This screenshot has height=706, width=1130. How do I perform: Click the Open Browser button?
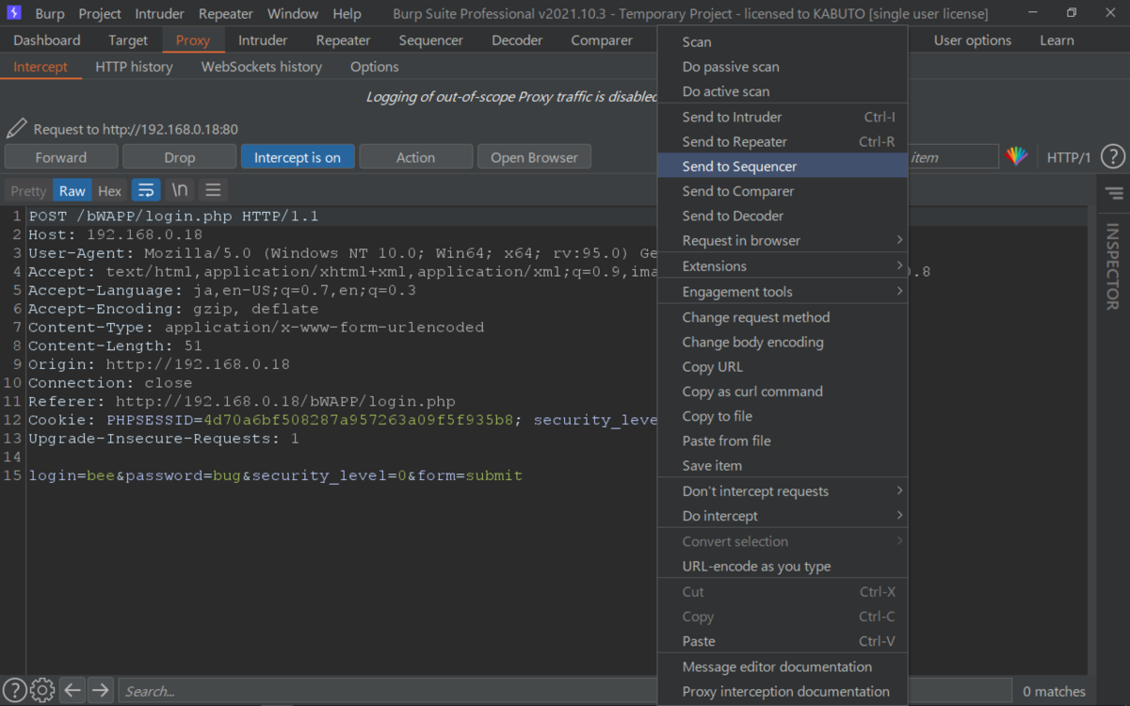point(534,157)
